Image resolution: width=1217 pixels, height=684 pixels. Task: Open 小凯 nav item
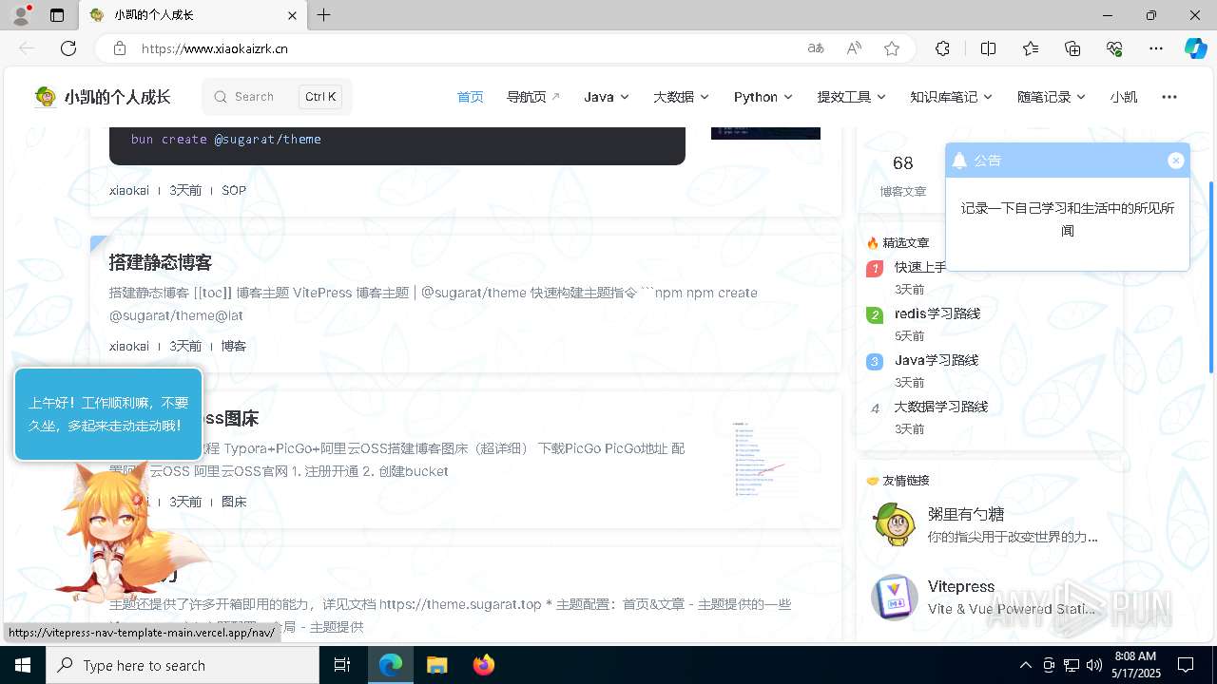pos(1123,97)
